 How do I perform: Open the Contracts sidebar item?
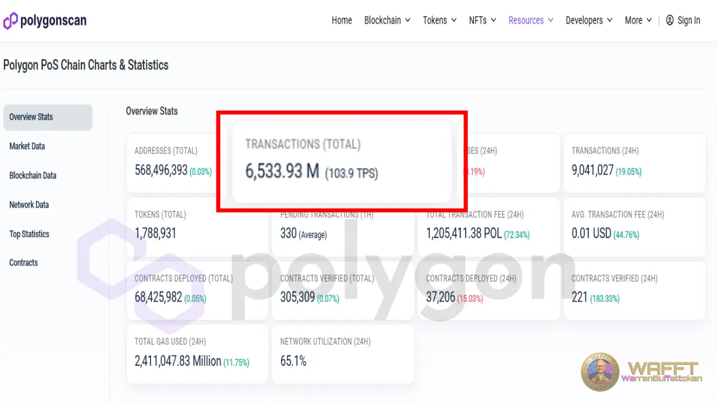24,263
